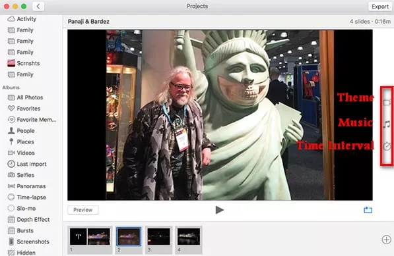
Task: Open Time-lapse album icon
Action: coord(11,197)
